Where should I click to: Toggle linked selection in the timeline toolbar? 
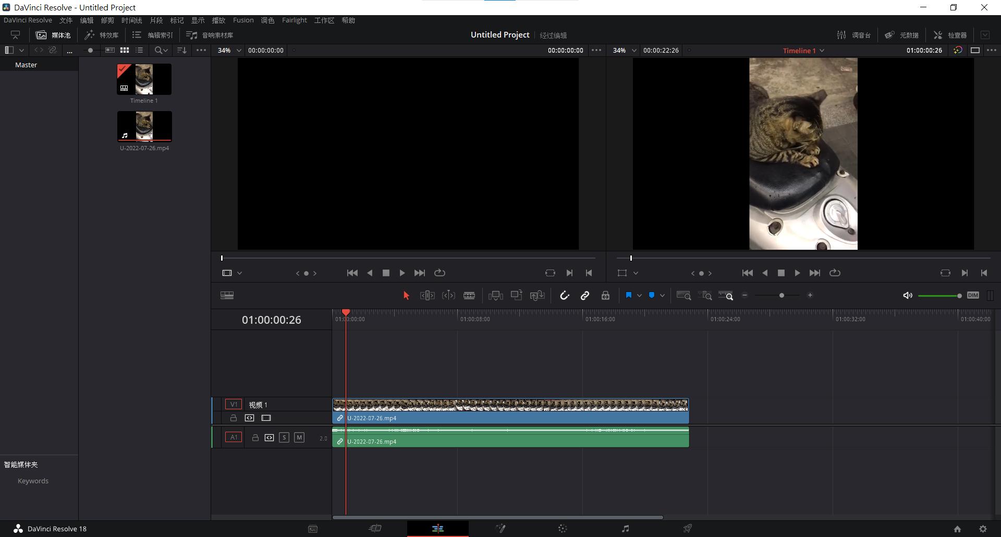point(584,295)
